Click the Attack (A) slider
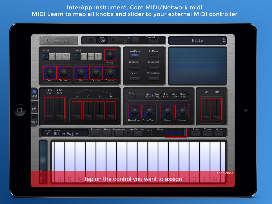This screenshot has height=204, width=272. pyautogui.click(x=77, y=110)
